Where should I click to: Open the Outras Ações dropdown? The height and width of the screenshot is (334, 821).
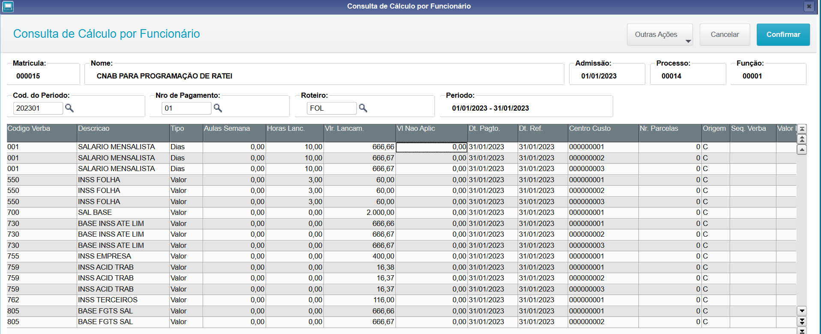click(660, 34)
